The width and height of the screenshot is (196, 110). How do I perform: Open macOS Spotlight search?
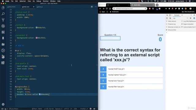[x=186, y=1]
